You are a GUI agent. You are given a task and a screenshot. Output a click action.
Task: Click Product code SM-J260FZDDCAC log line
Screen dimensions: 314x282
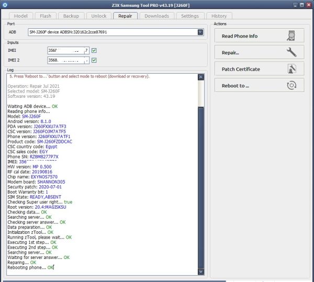click(x=40, y=142)
